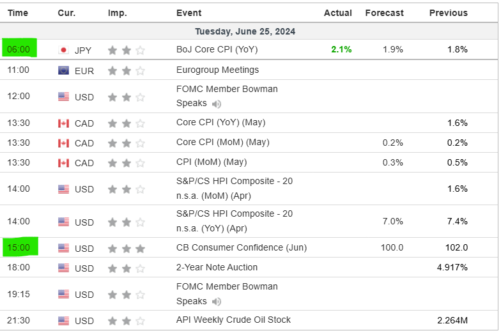The image size is (501, 333).
Task: Open the 2-Year Note Auction event
Action: coord(217,267)
